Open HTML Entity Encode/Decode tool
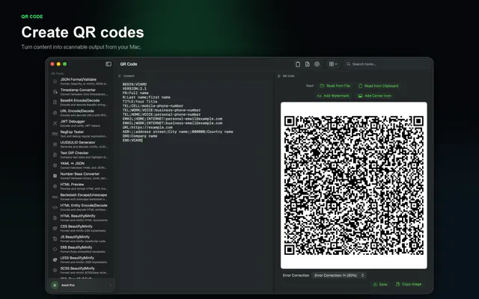The width and height of the screenshot is (479, 299). coord(81,208)
